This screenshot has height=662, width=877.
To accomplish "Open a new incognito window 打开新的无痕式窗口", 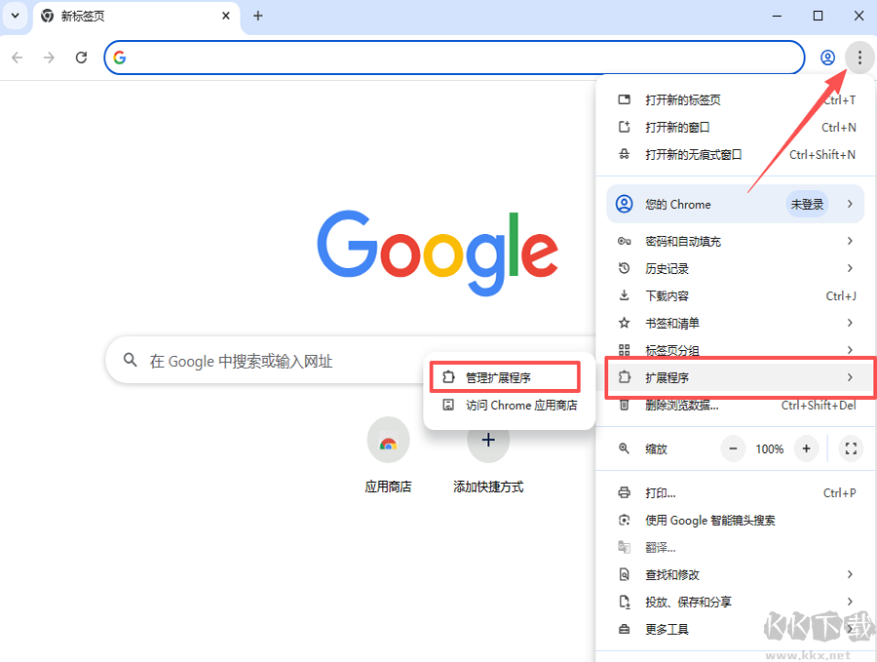I will (736, 154).
